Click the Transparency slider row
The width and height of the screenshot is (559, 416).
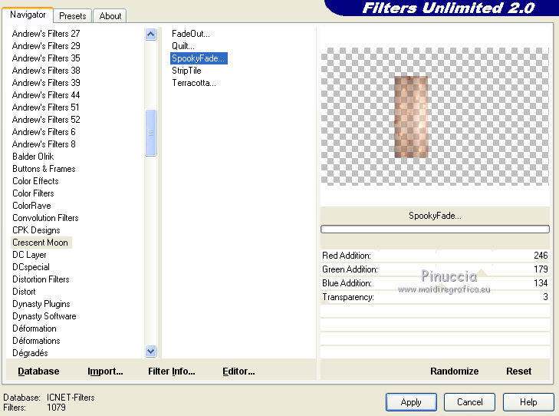435,297
